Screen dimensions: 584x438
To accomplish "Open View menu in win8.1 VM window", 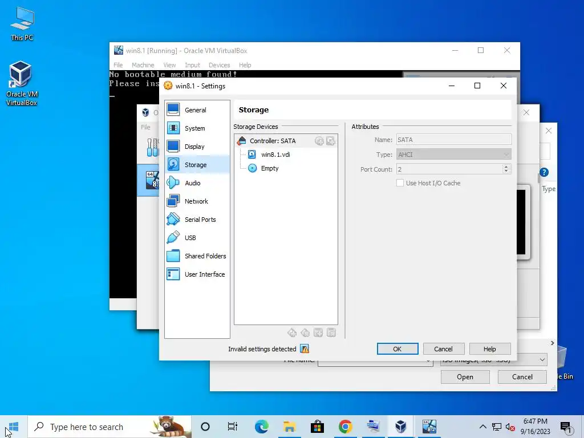I will pos(169,65).
